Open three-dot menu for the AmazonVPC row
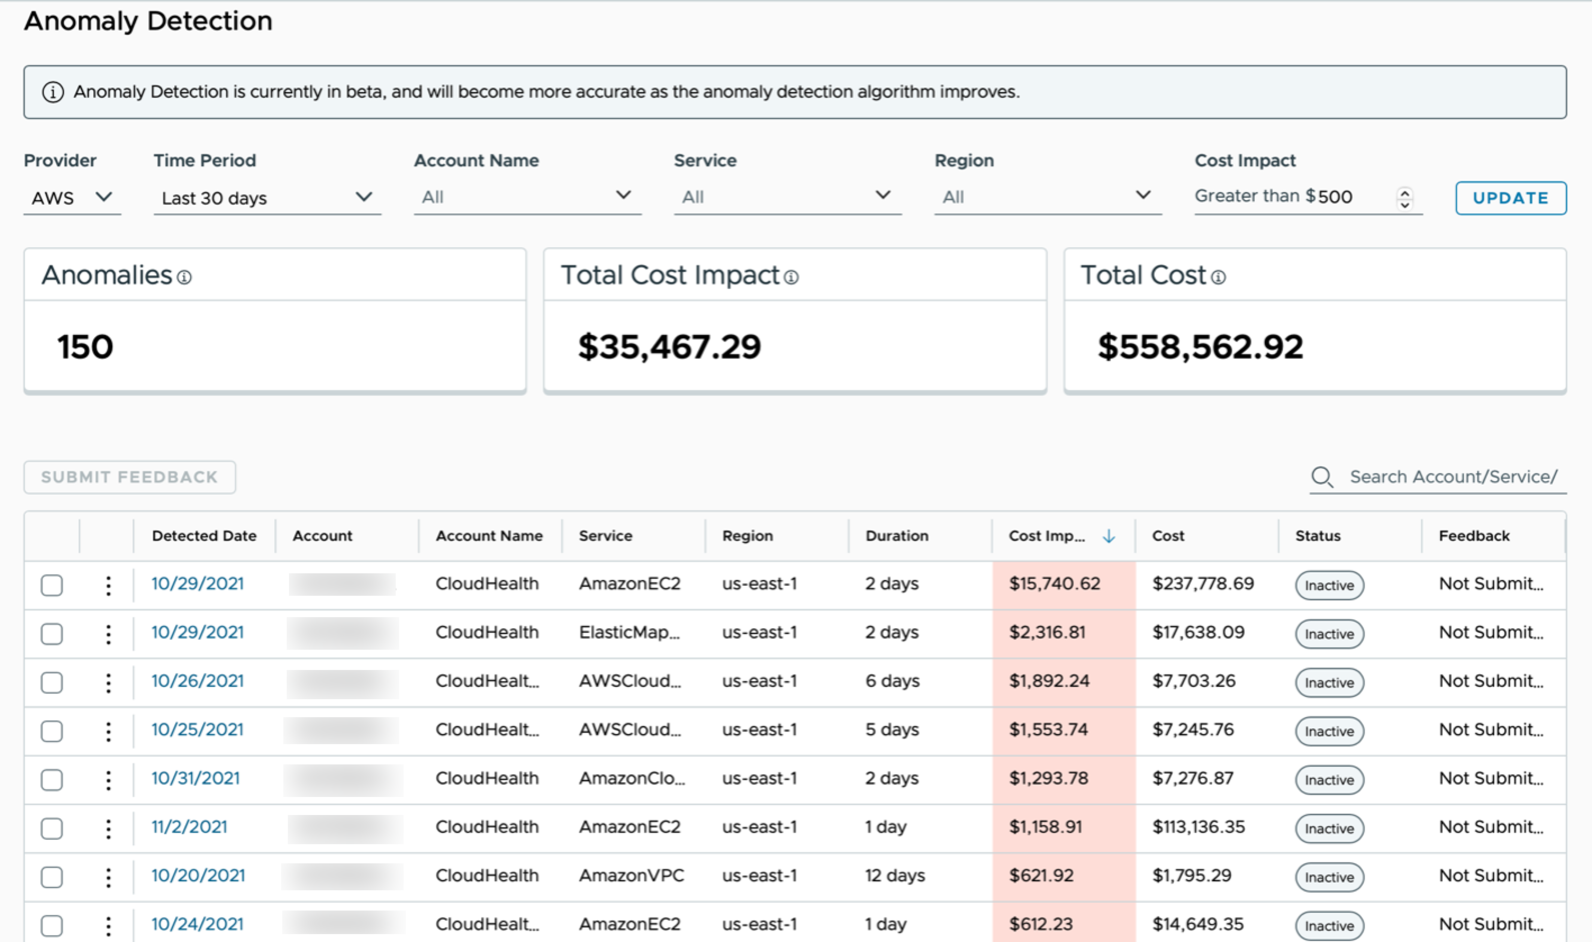The height and width of the screenshot is (942, 1592). (x=109, y=877)
